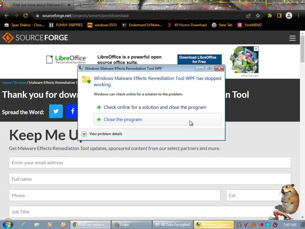Click the address bar URL
This screenshot has height=229, width=305.
coord(85,16)
